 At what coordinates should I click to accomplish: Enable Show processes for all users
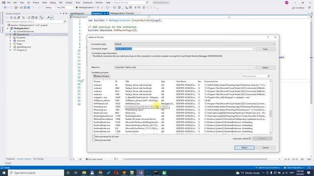(93, 136)
